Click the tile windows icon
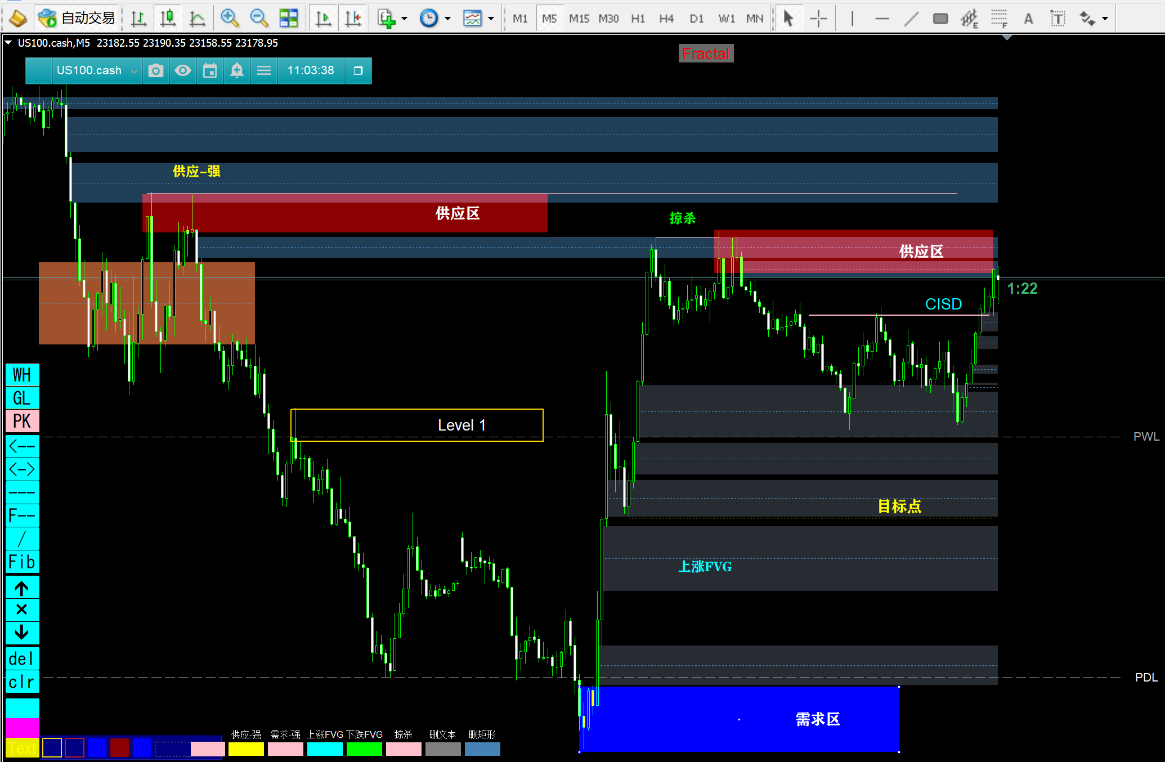 [x=289, y=19]
